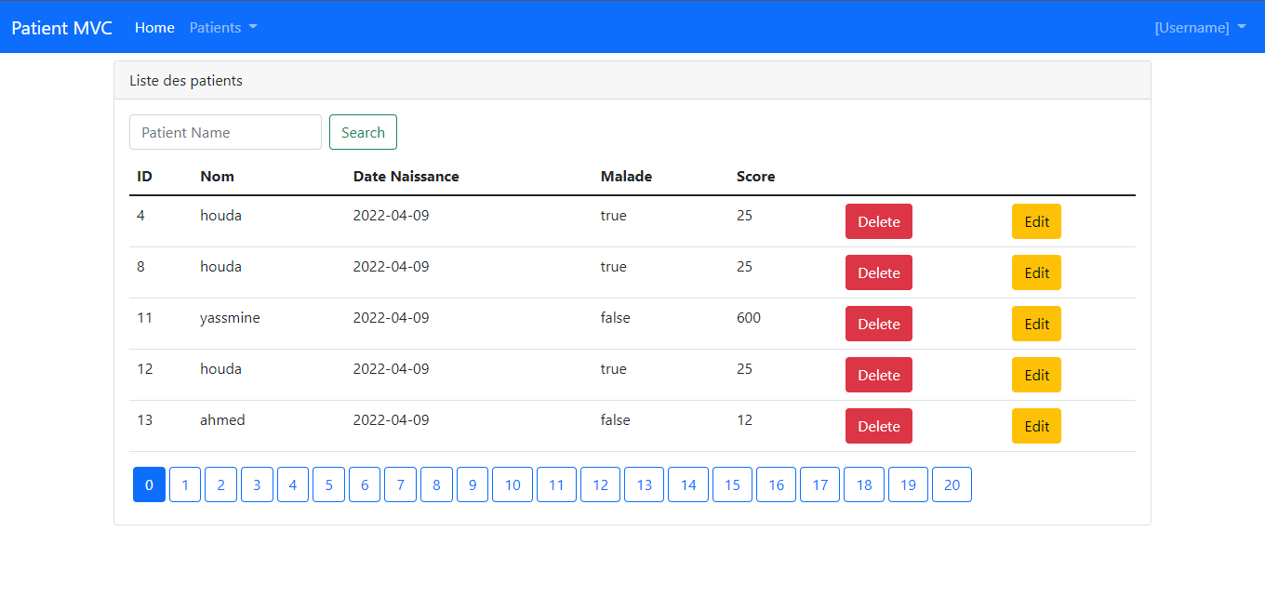Go to pagination page 11
Viewport: 1265px width, 597px height.
[x=556, y=484]
